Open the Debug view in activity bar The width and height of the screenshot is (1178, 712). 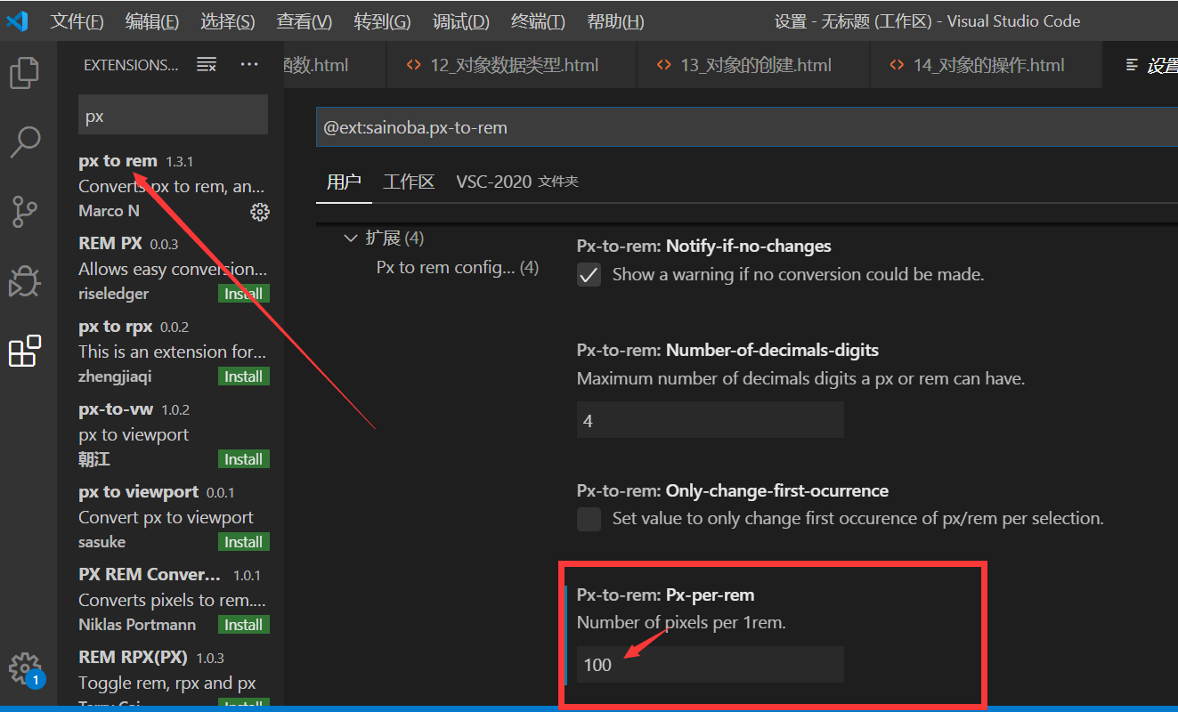click(25, 281)
